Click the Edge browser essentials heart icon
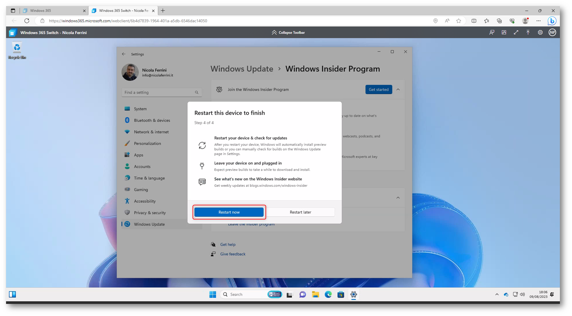This screenshot has width=572, height=316. pyautogui.click(x=512, y=21)
